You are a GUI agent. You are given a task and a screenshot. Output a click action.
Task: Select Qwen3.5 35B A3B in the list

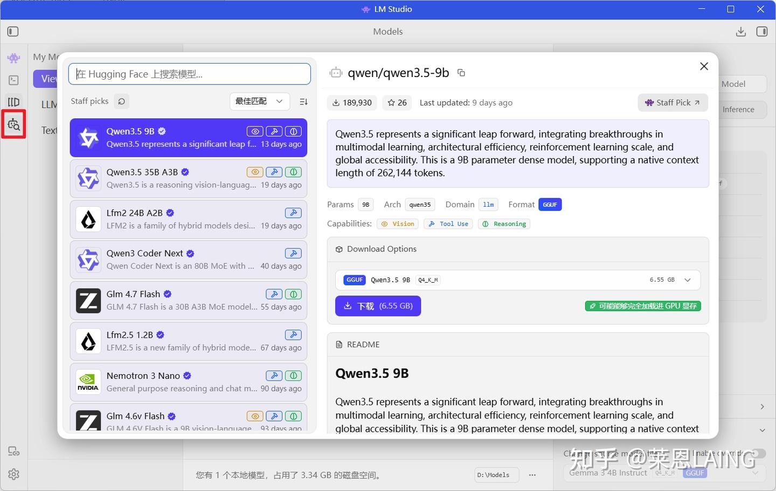click(189, 179)
